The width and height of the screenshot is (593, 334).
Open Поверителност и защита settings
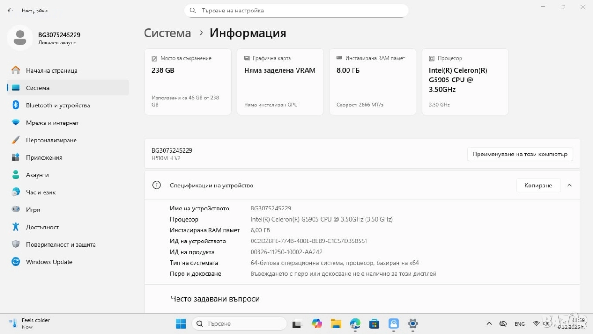coord(61,245)
